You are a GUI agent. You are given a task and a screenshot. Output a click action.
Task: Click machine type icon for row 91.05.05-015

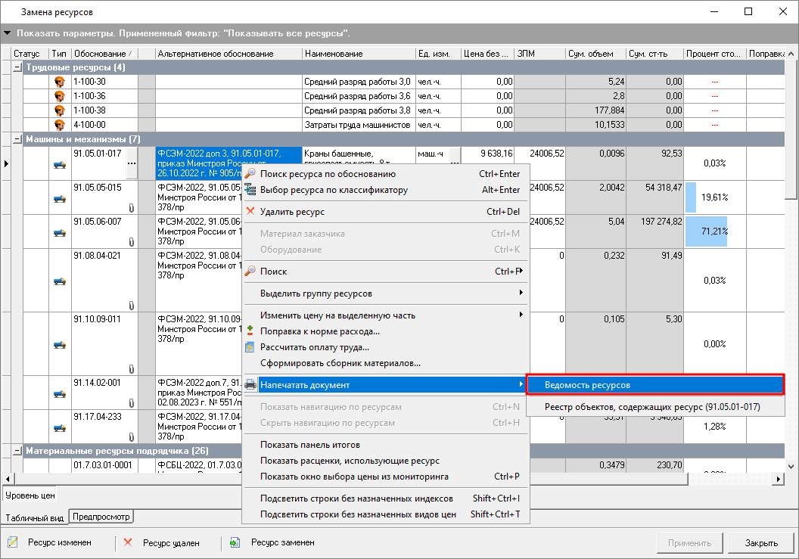[60, 198]
